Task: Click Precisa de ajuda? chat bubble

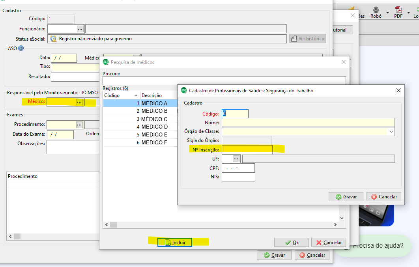Action: [375, 246]
